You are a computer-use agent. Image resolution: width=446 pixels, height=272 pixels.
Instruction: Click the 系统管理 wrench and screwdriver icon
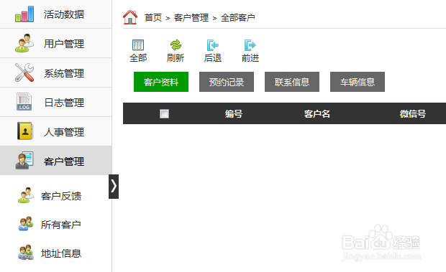tap(24, 72)
